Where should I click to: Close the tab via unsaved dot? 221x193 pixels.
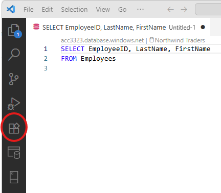(203, 27)
